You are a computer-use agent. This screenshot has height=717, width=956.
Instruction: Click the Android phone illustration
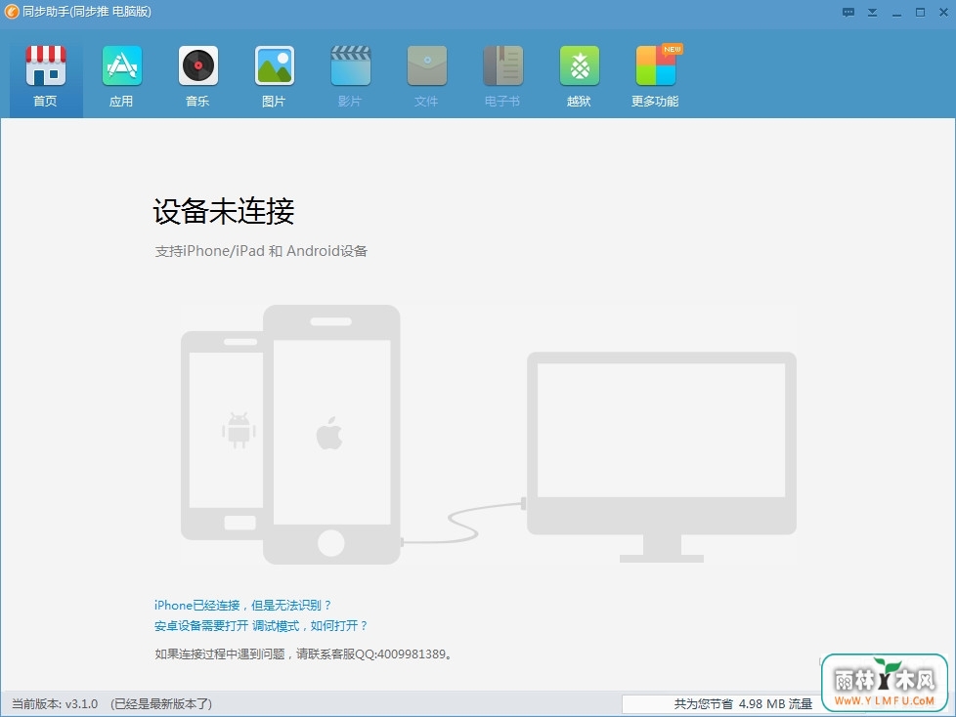click(223, 436)
